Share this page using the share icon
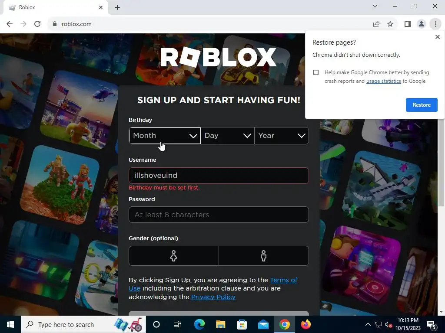 pos(376,24)
